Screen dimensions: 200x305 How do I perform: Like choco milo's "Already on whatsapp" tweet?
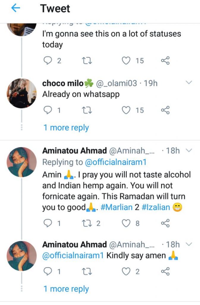click(x=126, y=110)
